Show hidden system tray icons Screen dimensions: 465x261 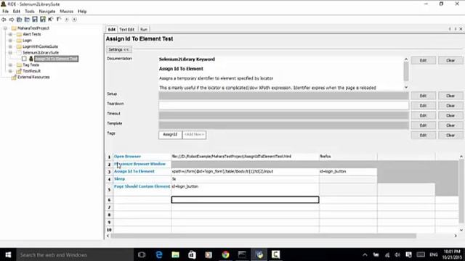click(365, 254)
